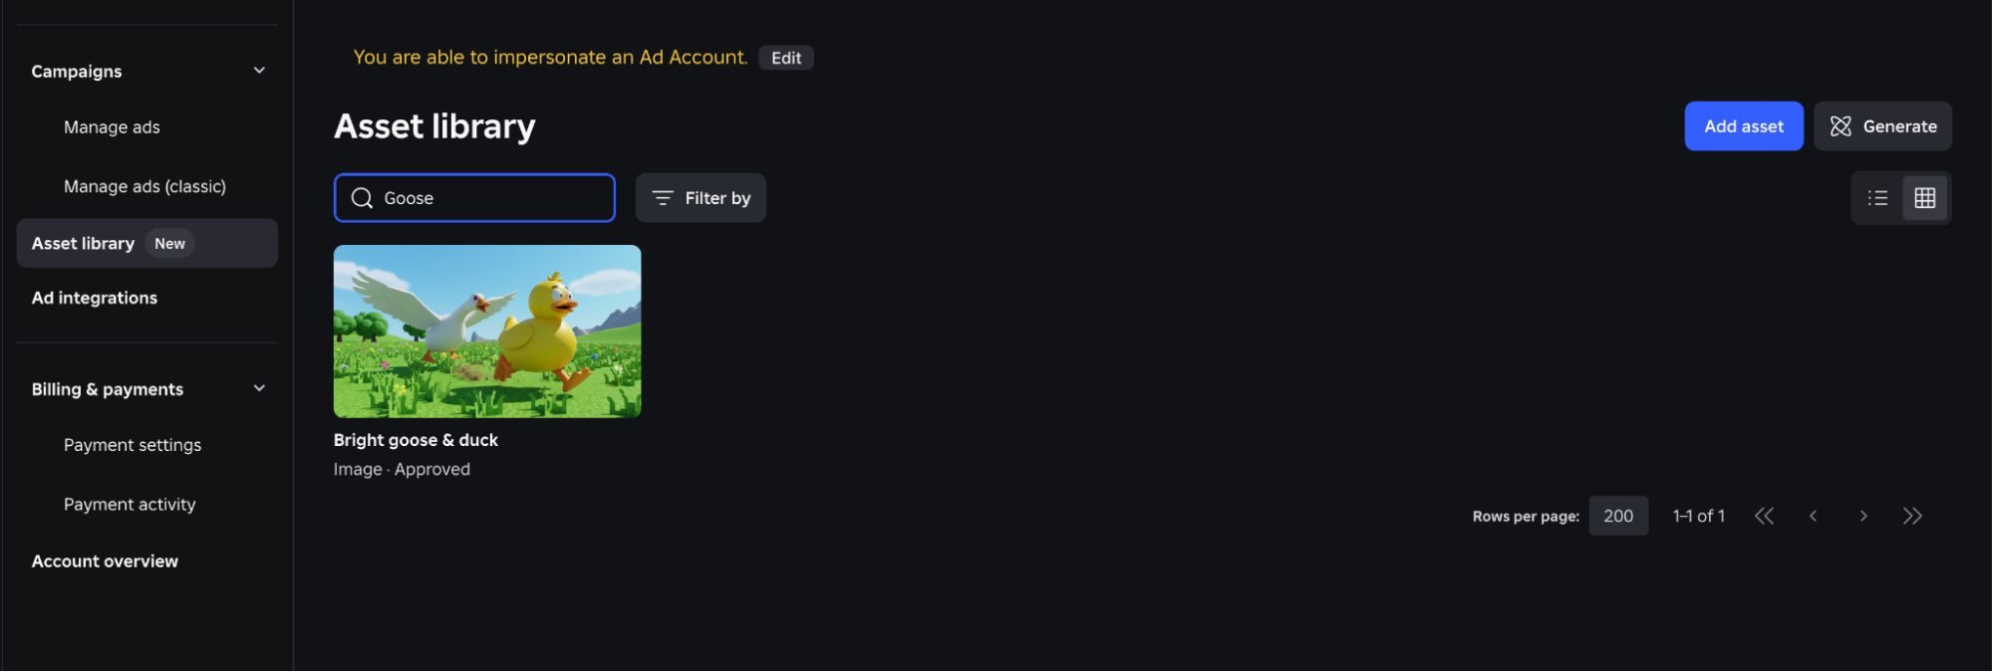Image resolution: width=1992 pixels, height=672 pixels.
Task: Switch to list view layout
Action: [x=1877, y=198]
